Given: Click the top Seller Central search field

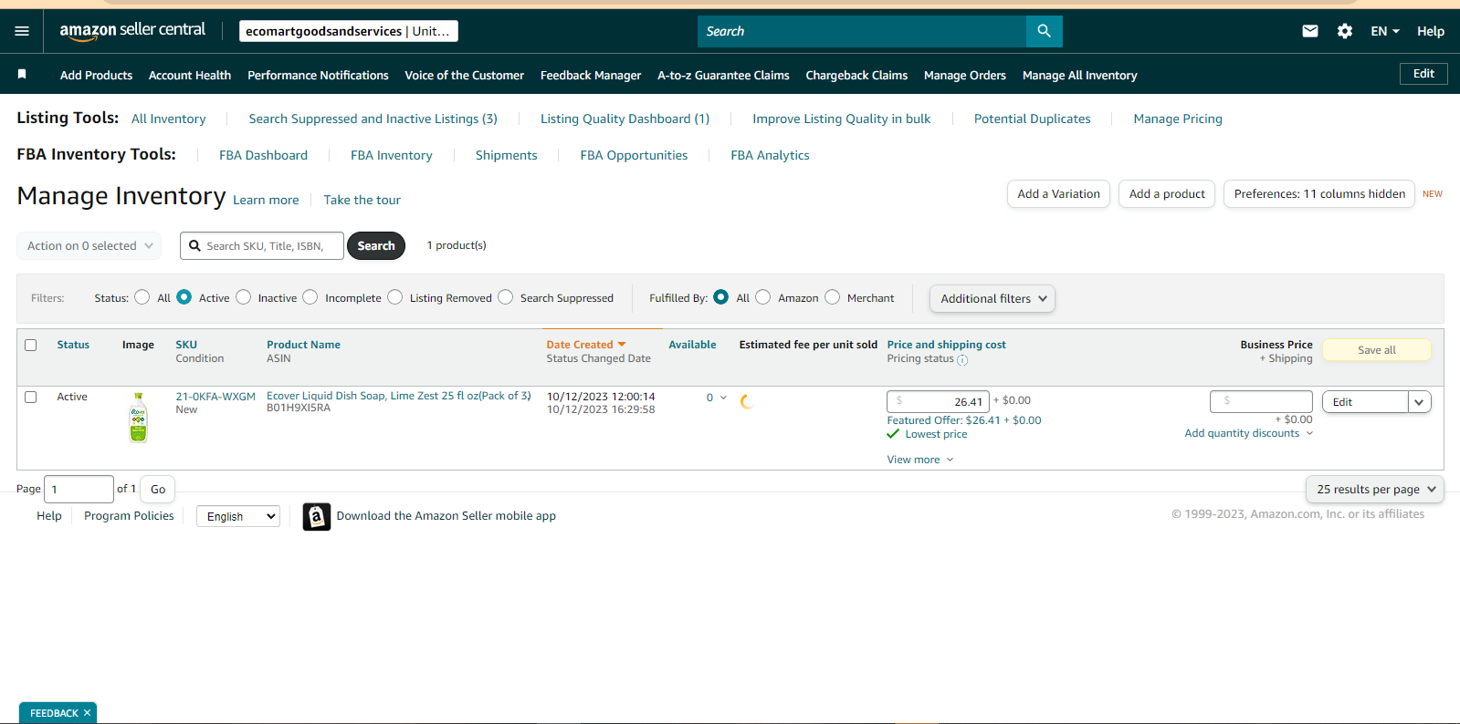Looking at the screenshot, I should point(862,31).
